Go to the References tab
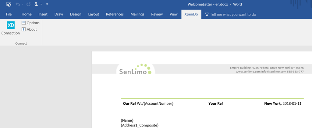The image size is (312, 128). [x=115, y=14]
